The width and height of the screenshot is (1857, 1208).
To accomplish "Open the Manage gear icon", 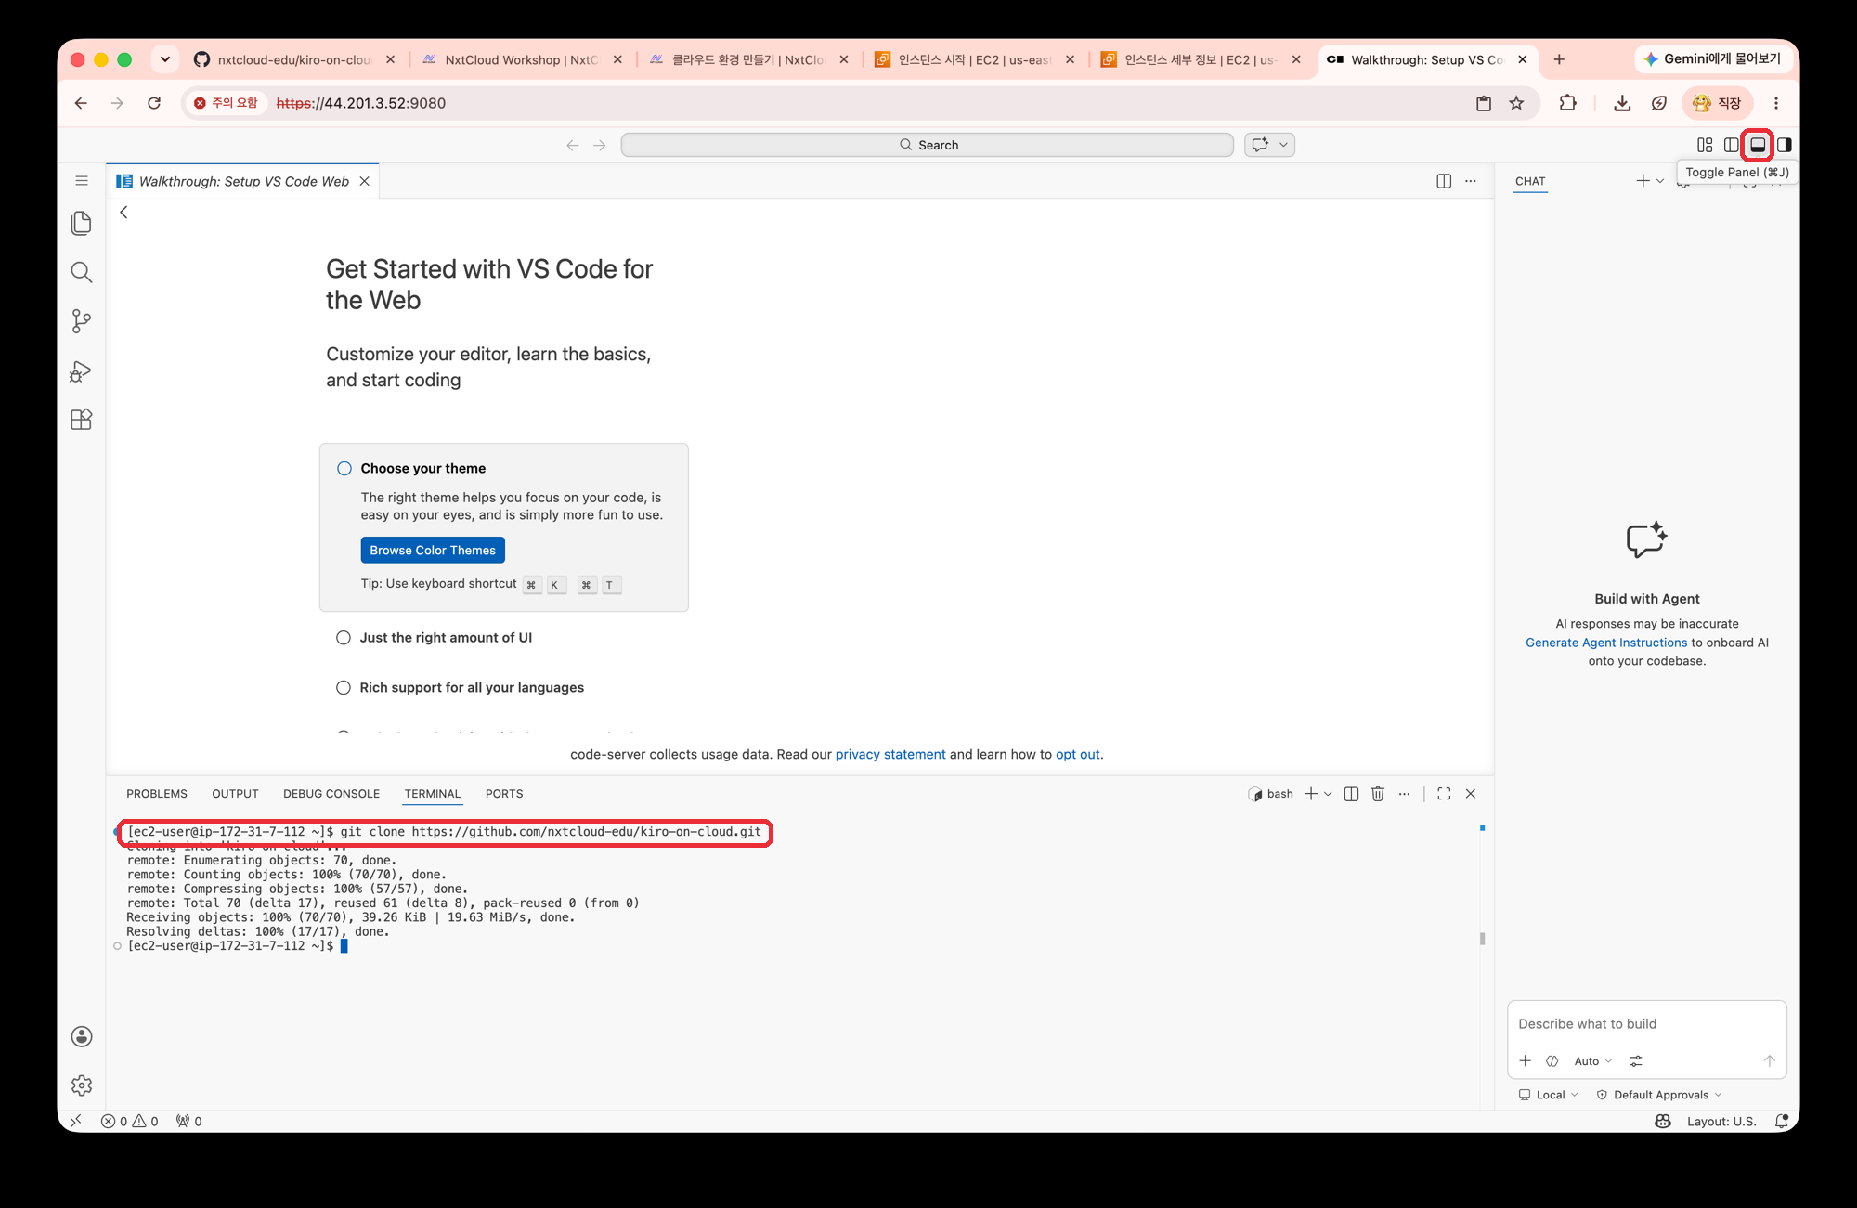I will click(x=82, y=1085).
